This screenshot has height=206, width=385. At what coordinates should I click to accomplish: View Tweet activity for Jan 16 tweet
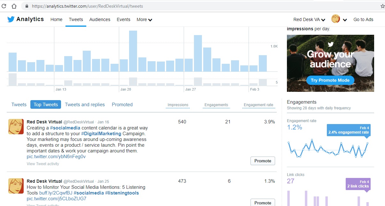click(x=43, y=164)
